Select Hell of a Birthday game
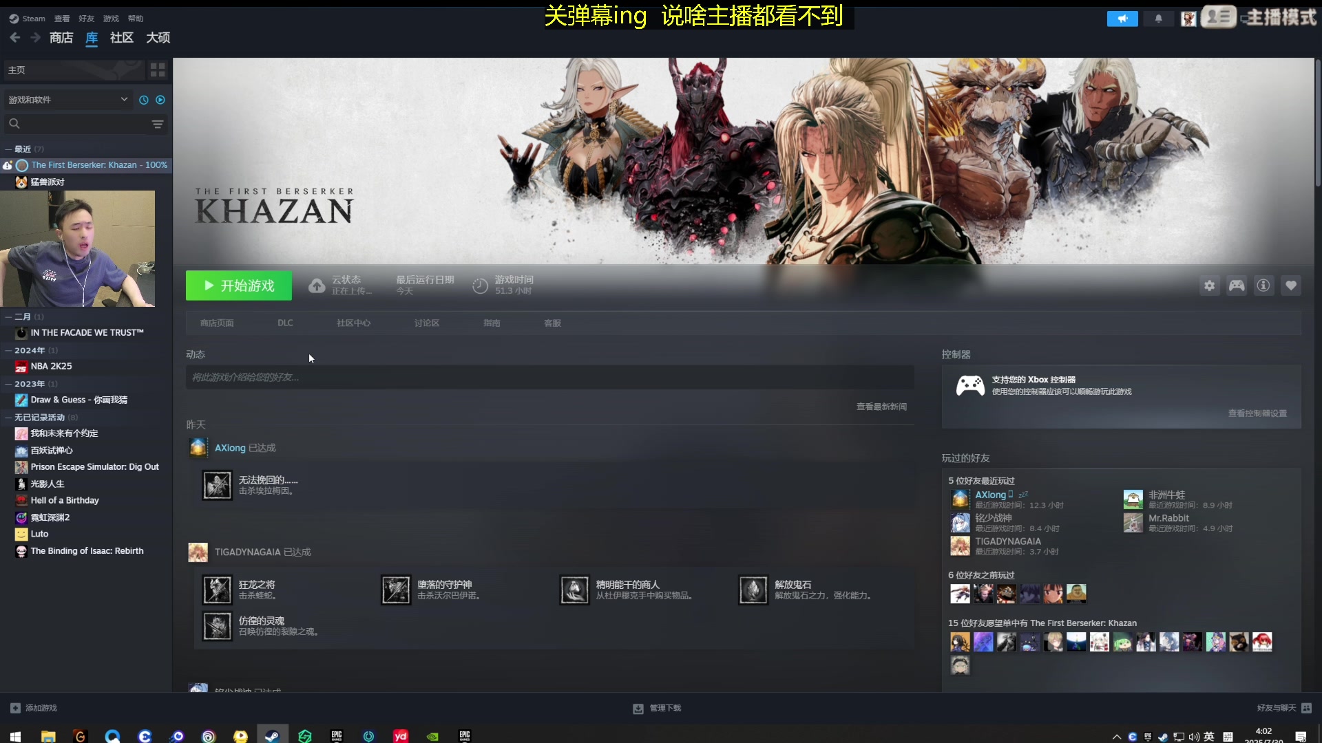Viewport: 1322px width, 743px height. [x=65, y=501]
